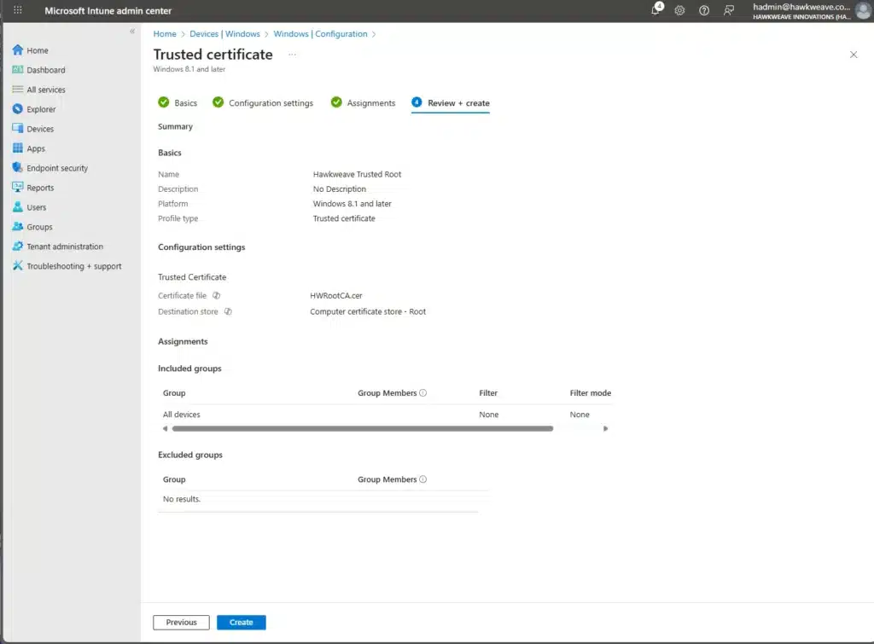Close the Trusted certificate pane

[854, 55]
